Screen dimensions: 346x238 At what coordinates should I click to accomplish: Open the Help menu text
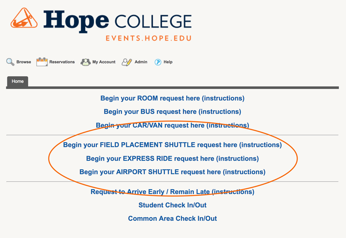(x=168, y=62)
